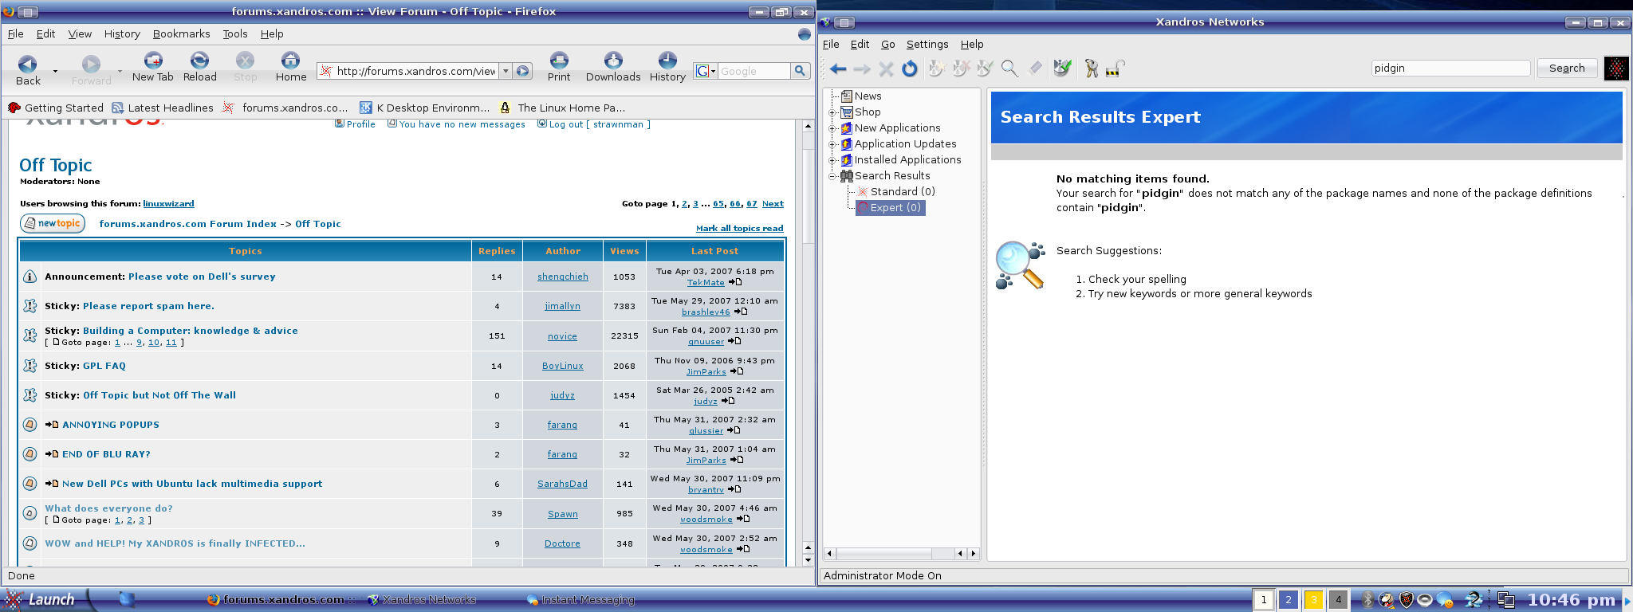Click Show Desktop icon next to Launch
1633x612 pixels.
(127, 599)
